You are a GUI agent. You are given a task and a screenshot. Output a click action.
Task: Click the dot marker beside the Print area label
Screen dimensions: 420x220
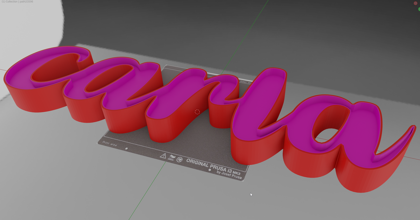coord(126,148)
